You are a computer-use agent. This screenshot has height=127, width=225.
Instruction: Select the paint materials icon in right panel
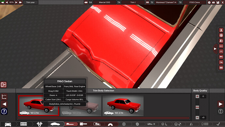point(221,41)
